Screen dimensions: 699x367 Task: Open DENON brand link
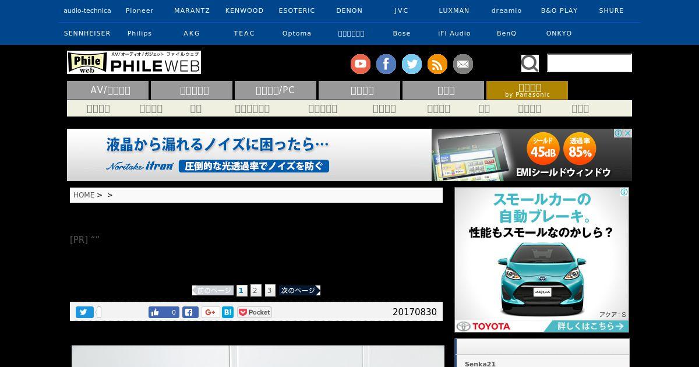(x=349, y=10)
